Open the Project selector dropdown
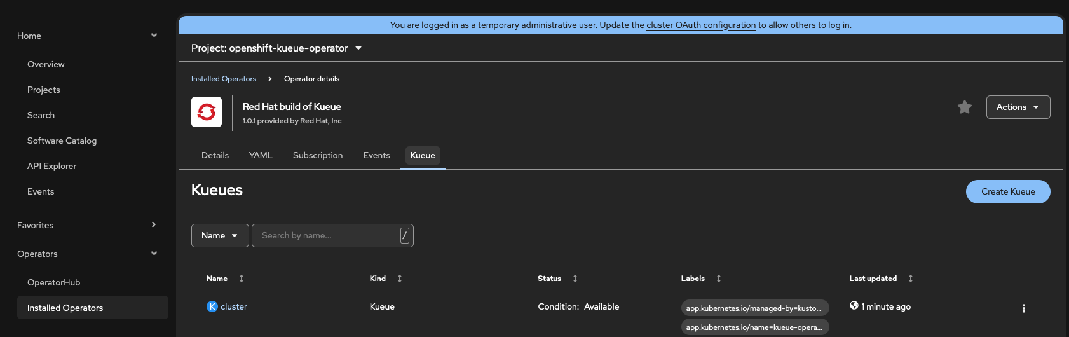 click(276, 48)
